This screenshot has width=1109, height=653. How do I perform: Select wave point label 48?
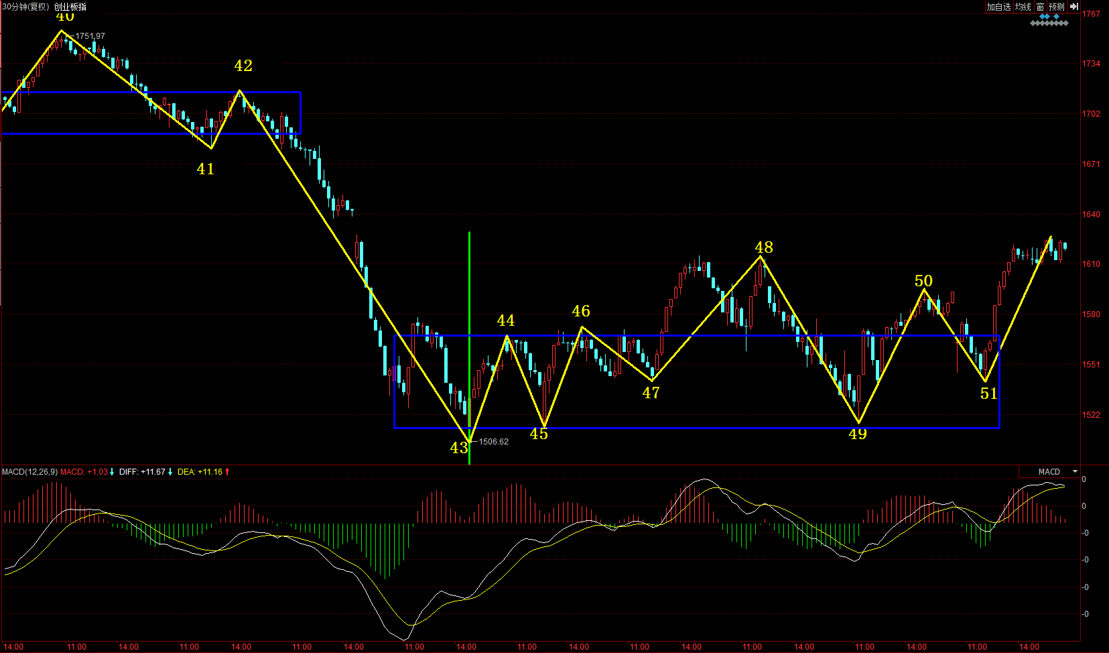tap(764, 247)
